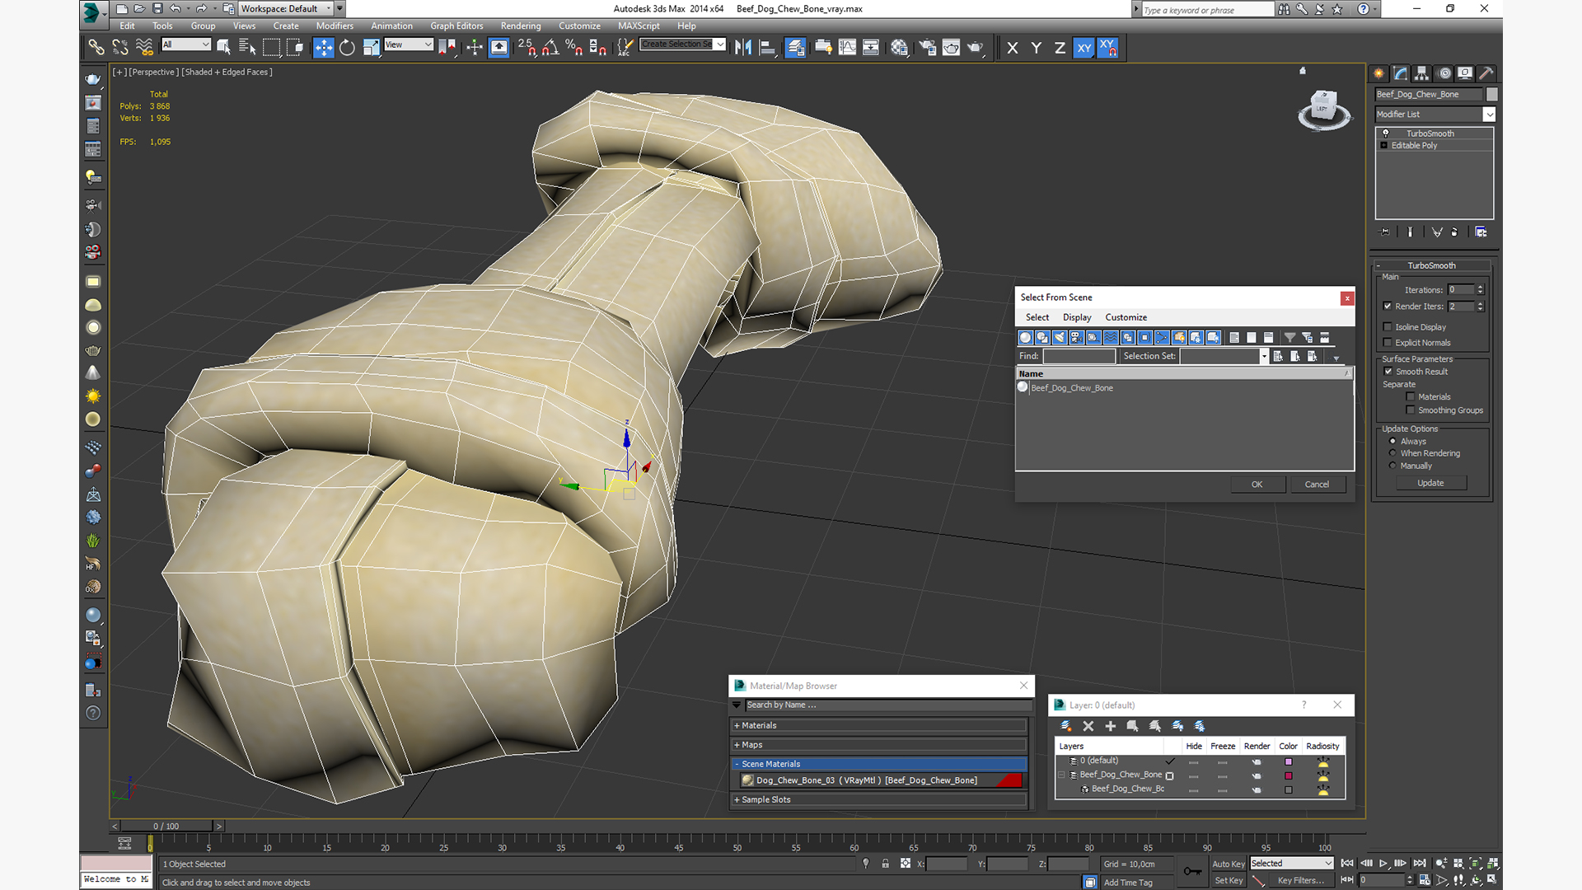This screenshot has height=890, width=1582.
Task: Click the Select and Link chain icon
Action: (x=96, y=48)
